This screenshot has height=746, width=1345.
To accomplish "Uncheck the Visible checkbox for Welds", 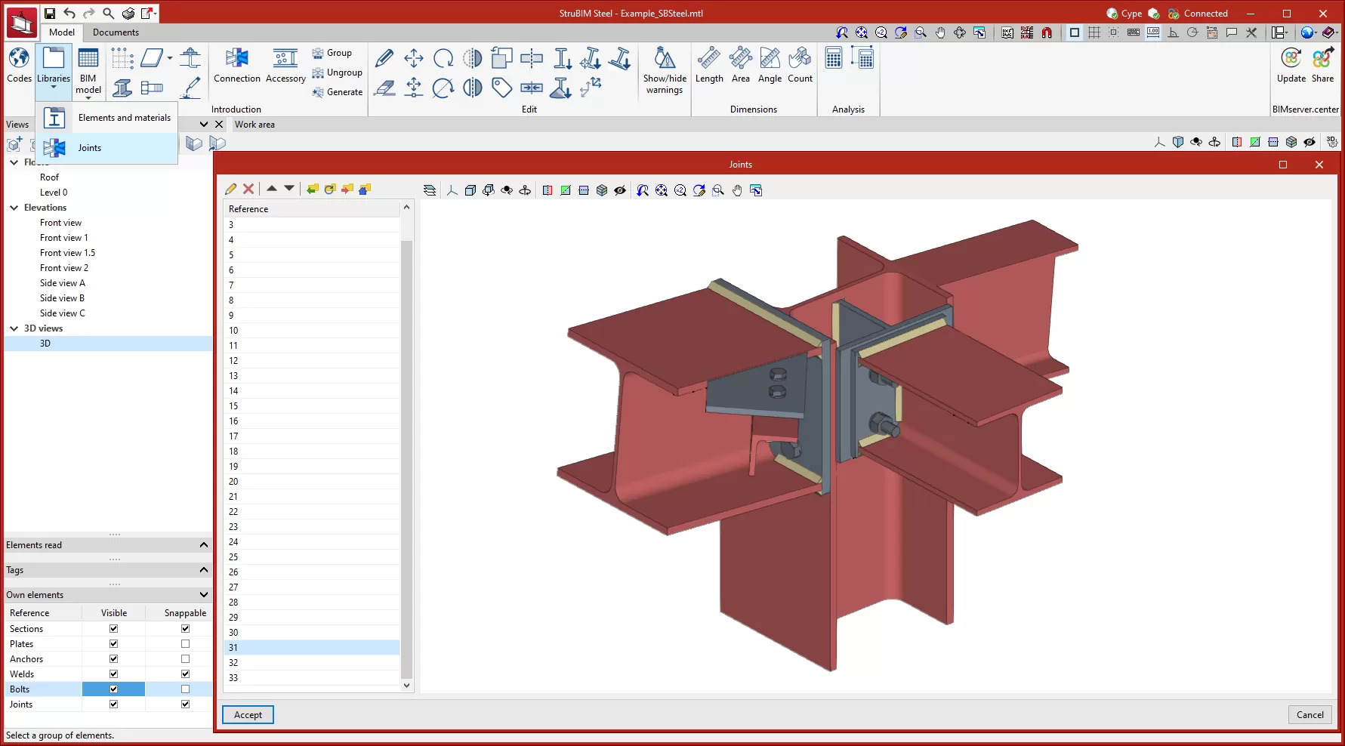I will coord(113,674).
